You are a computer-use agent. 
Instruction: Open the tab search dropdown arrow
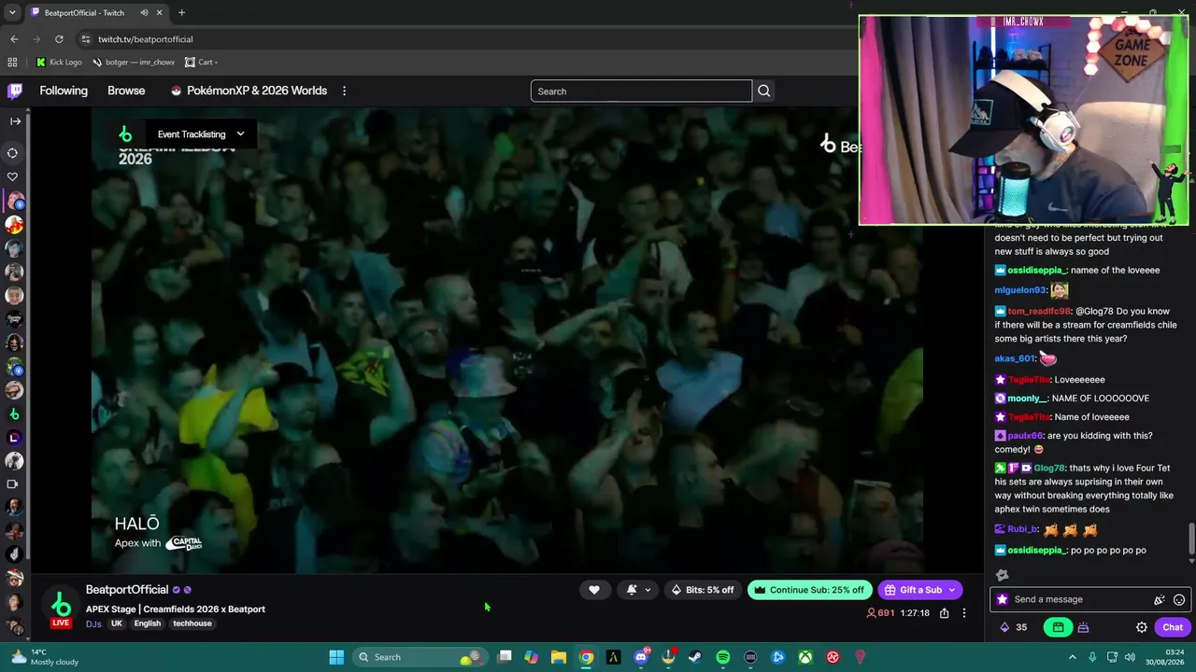tap(12, 13)
